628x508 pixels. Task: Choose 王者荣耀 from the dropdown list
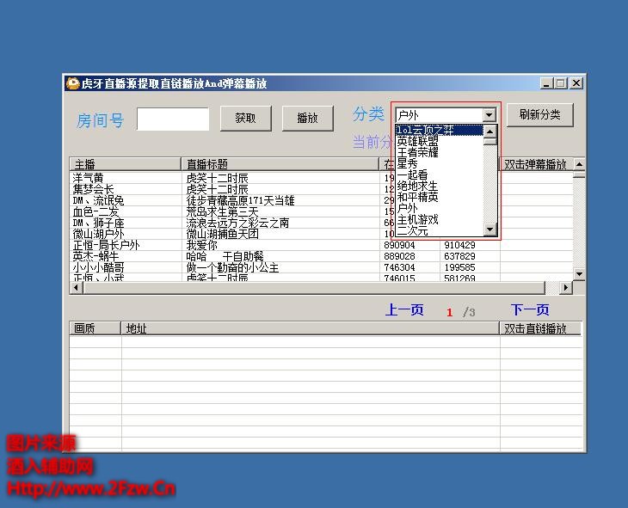click(x=439, y=152)
